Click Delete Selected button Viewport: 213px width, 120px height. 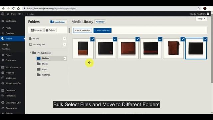103,30
